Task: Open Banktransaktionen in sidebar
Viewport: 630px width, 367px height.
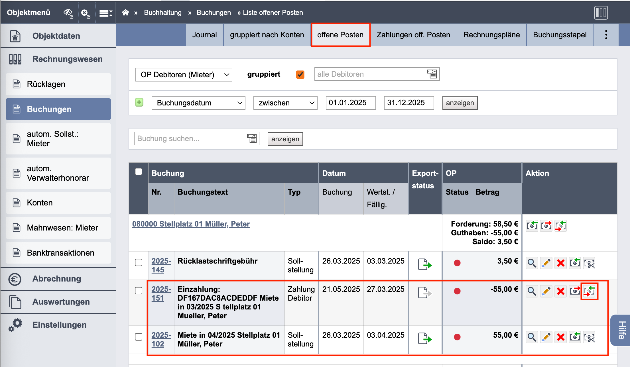Action: click(x=58, y=253)
